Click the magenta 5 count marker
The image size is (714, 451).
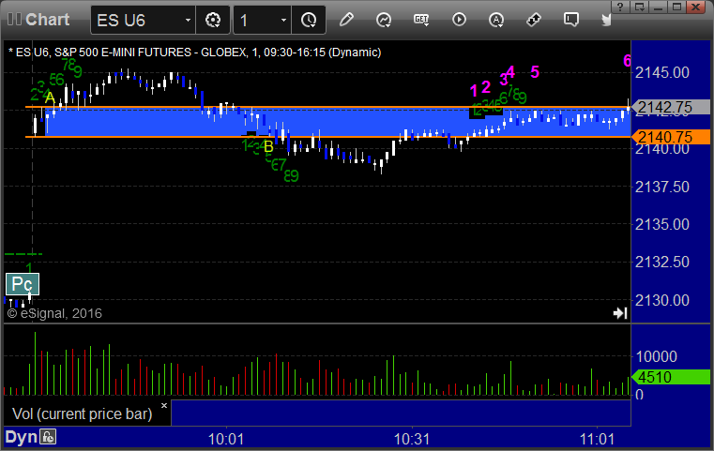click(x=535, y=72)
